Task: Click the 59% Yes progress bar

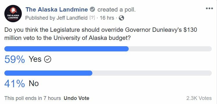Action: tap(108, 49)
